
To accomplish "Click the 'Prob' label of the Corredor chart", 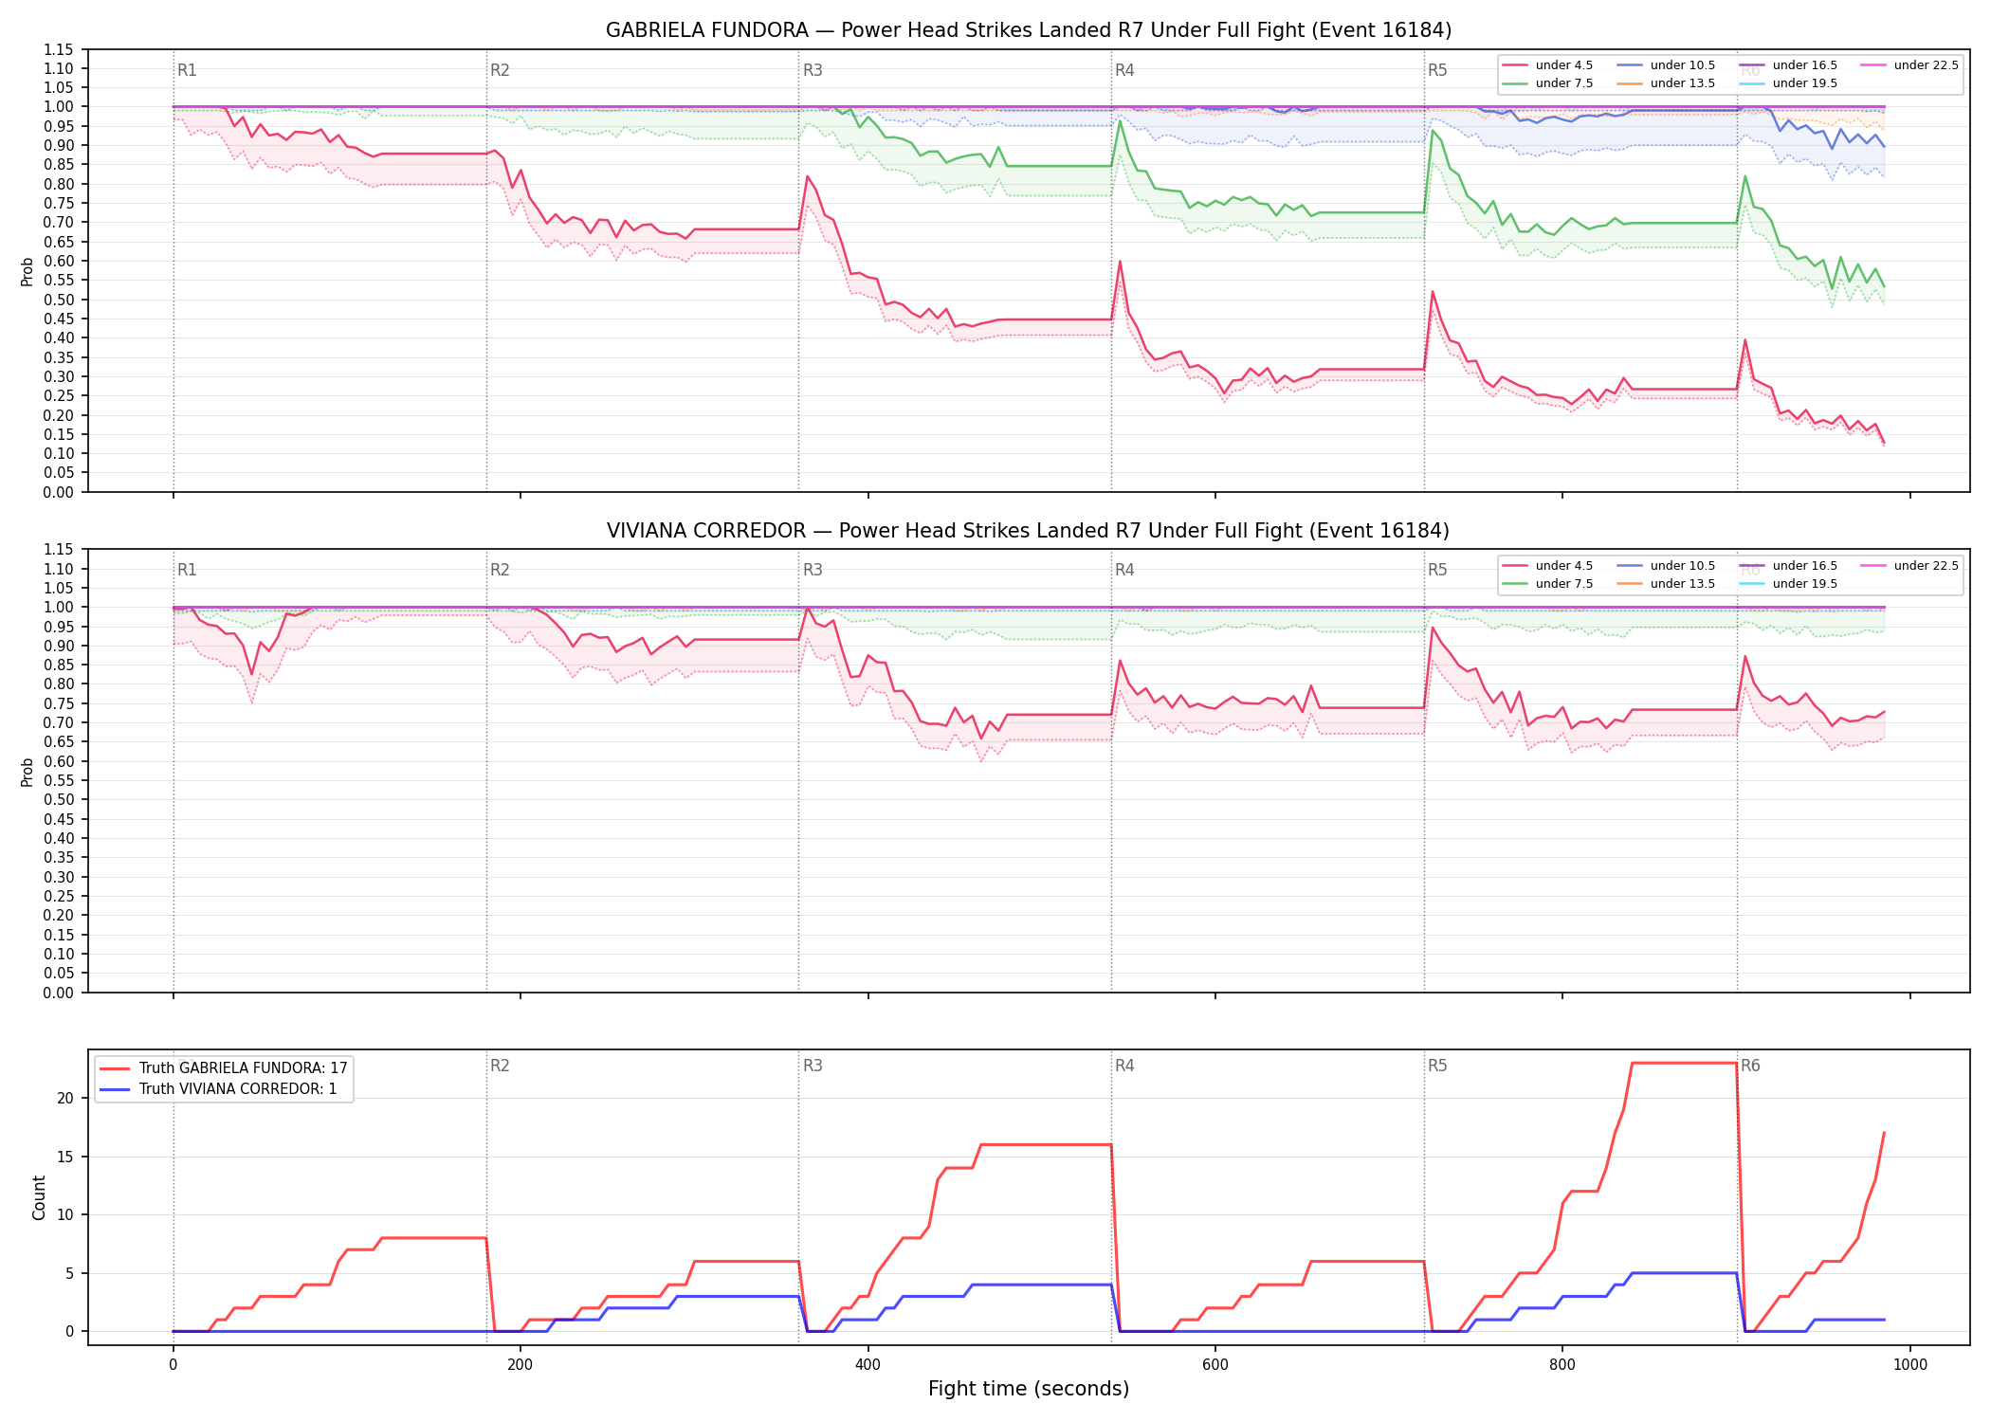I will tap(27, 772).
